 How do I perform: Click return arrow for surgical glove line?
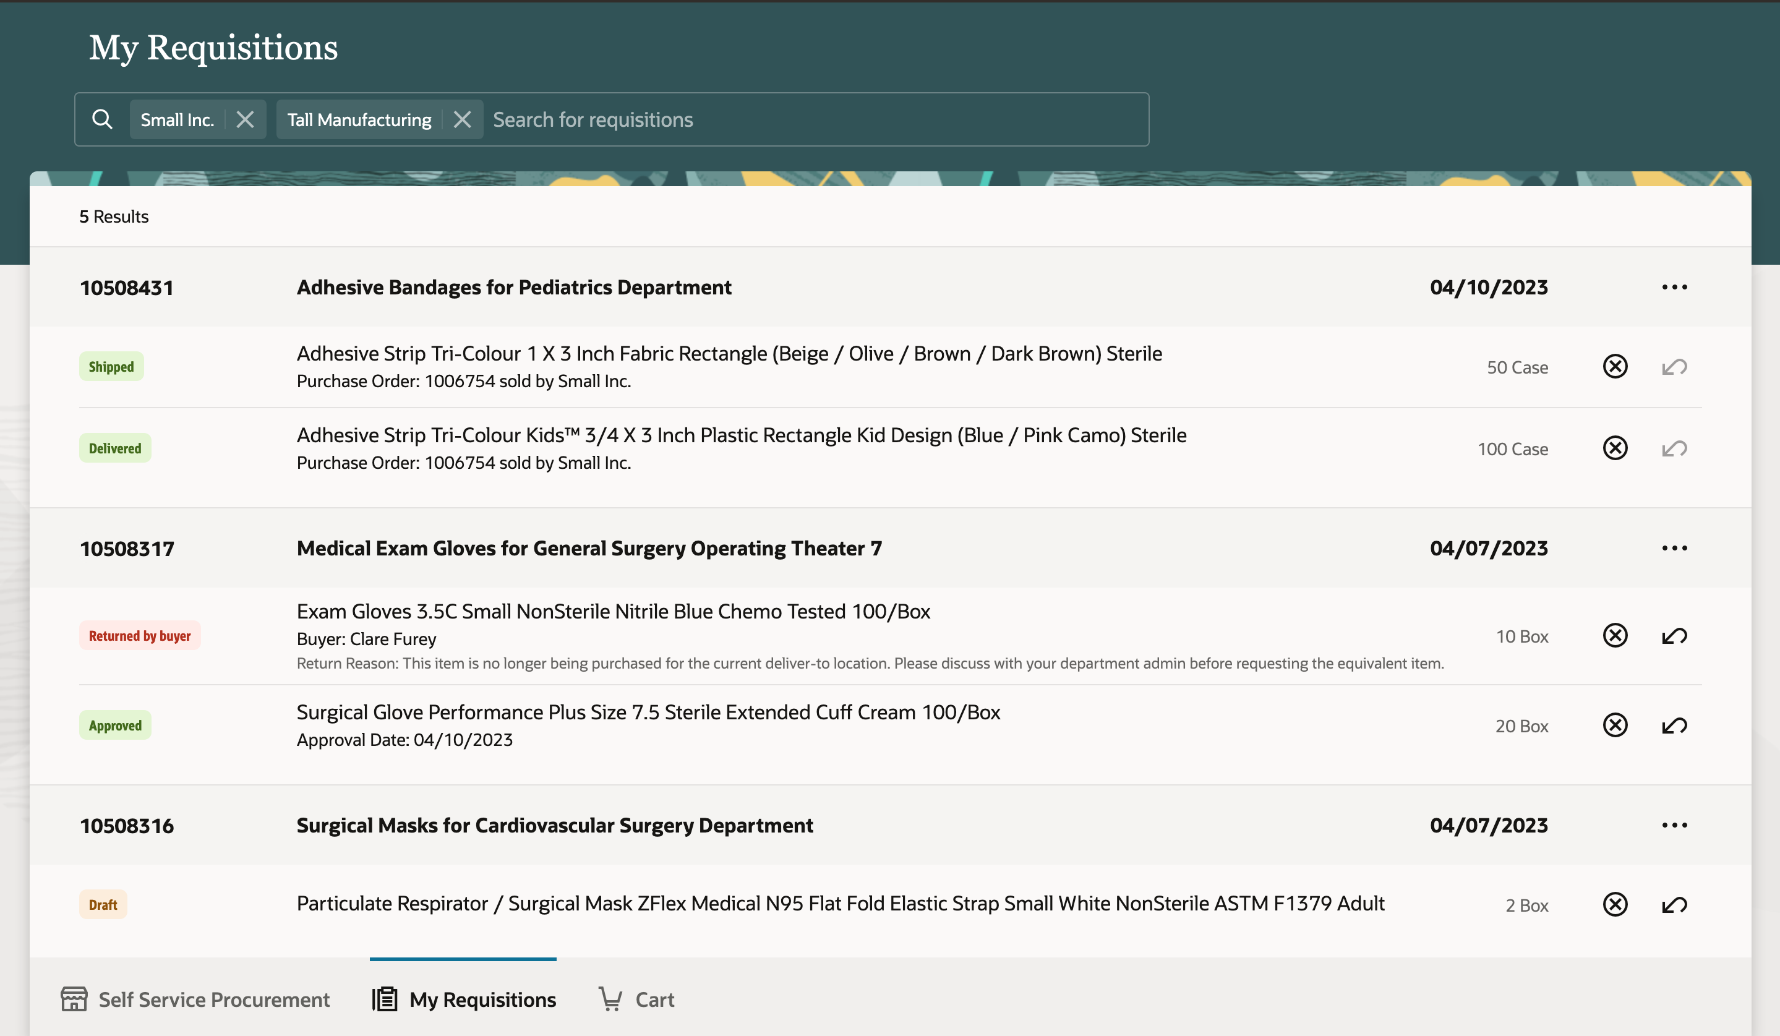tap(1674, 726)
